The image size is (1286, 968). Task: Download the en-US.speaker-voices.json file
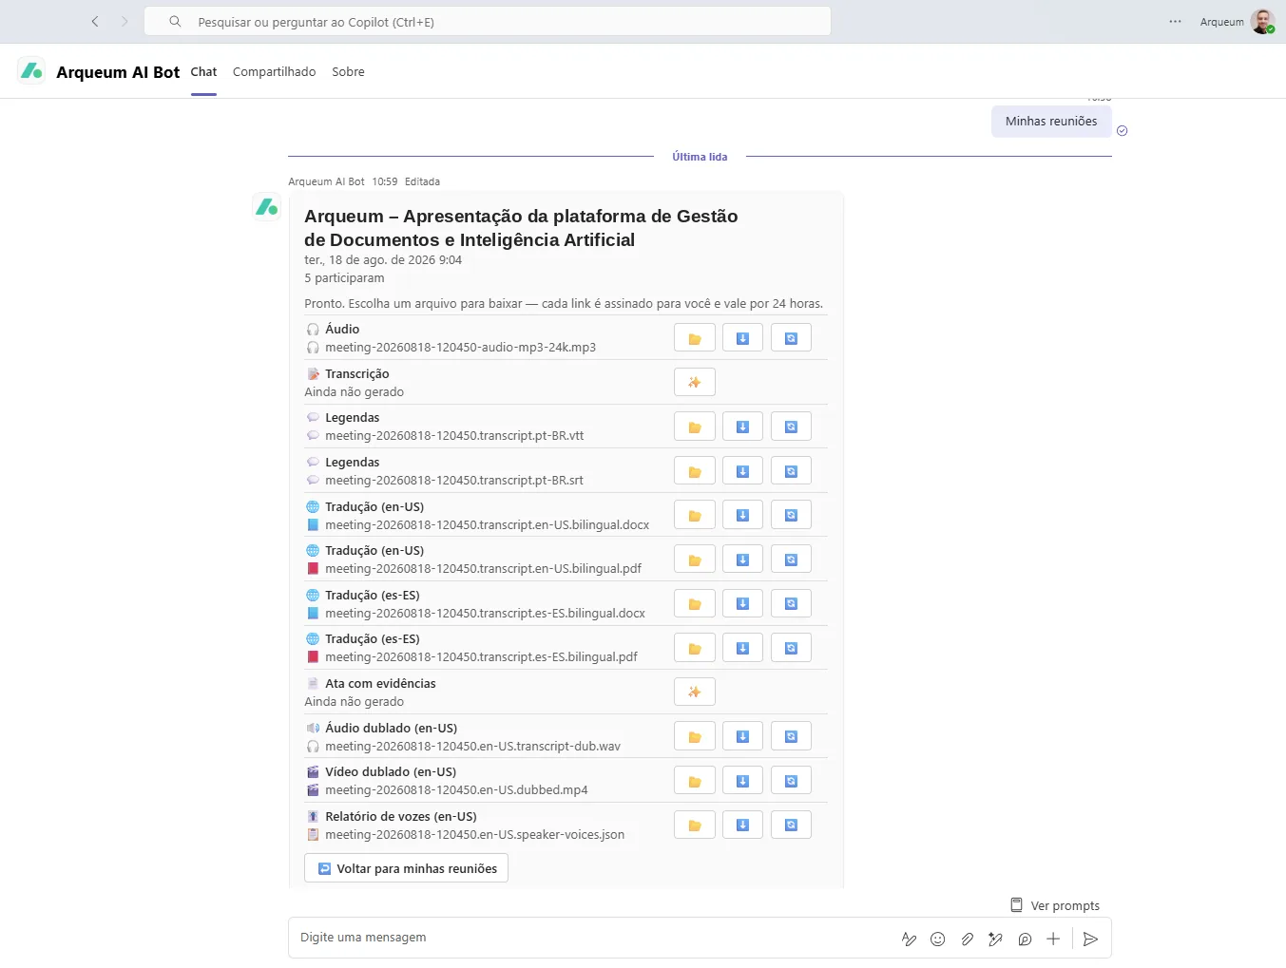click(x=742, y=825)
